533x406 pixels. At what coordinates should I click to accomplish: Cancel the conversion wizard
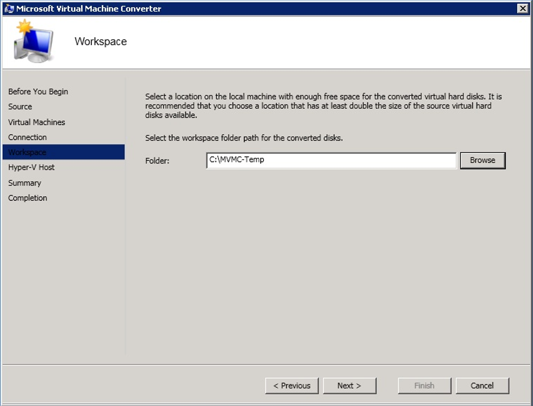tap(482, 386)
